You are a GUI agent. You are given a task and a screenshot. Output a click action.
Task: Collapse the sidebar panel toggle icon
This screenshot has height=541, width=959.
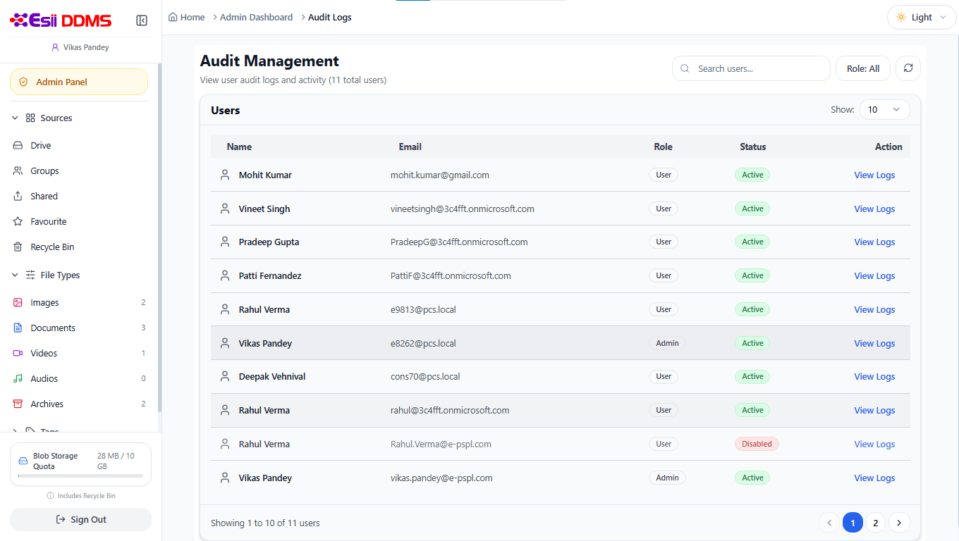pos(142,20)
